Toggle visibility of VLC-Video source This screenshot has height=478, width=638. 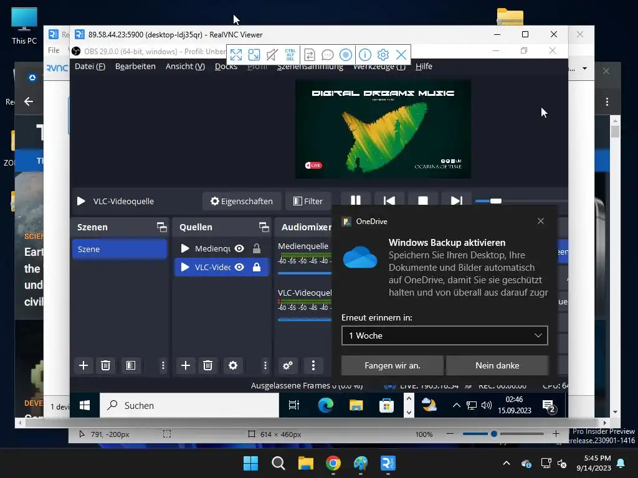click(x=239, y=267)
